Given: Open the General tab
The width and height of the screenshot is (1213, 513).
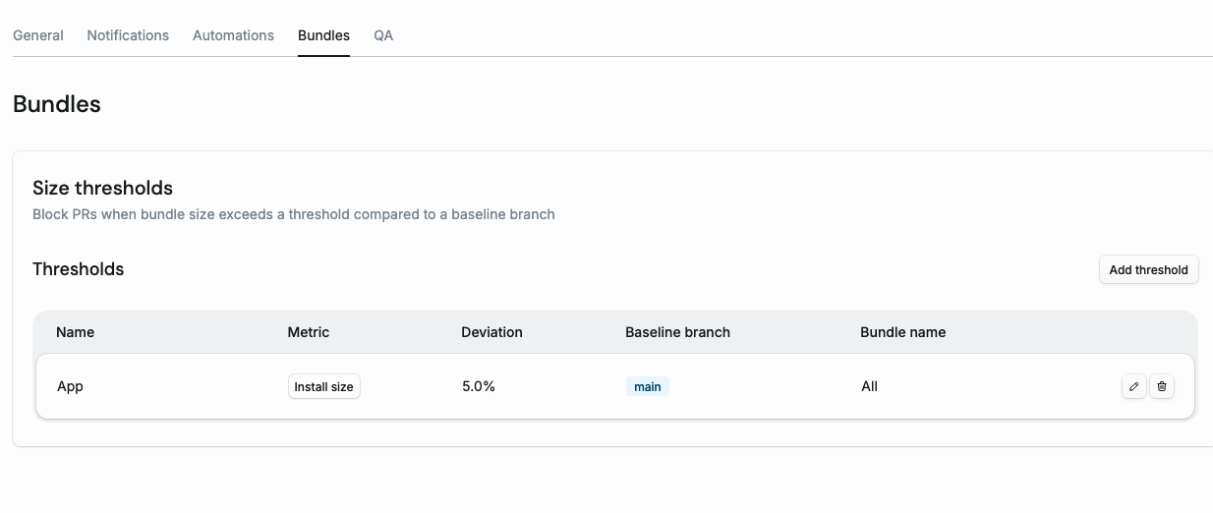Looking at the screenshot, I should click(38, 35).
